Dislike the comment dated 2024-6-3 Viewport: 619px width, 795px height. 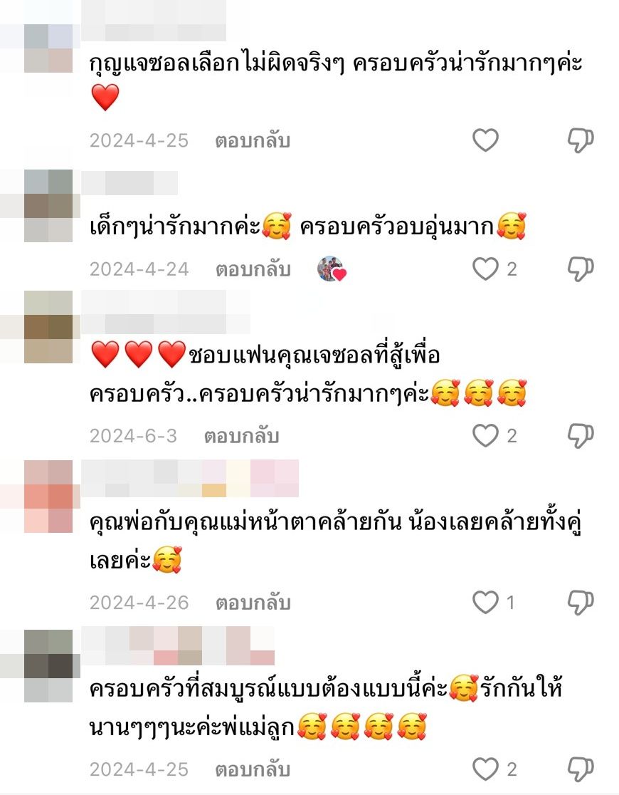point(580,435)
